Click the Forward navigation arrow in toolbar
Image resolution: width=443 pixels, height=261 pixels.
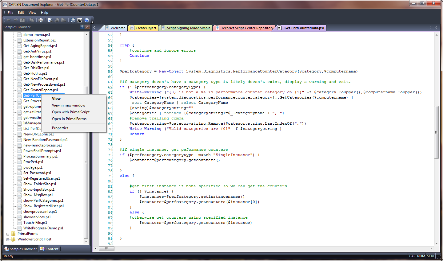(x=15, y=20)
